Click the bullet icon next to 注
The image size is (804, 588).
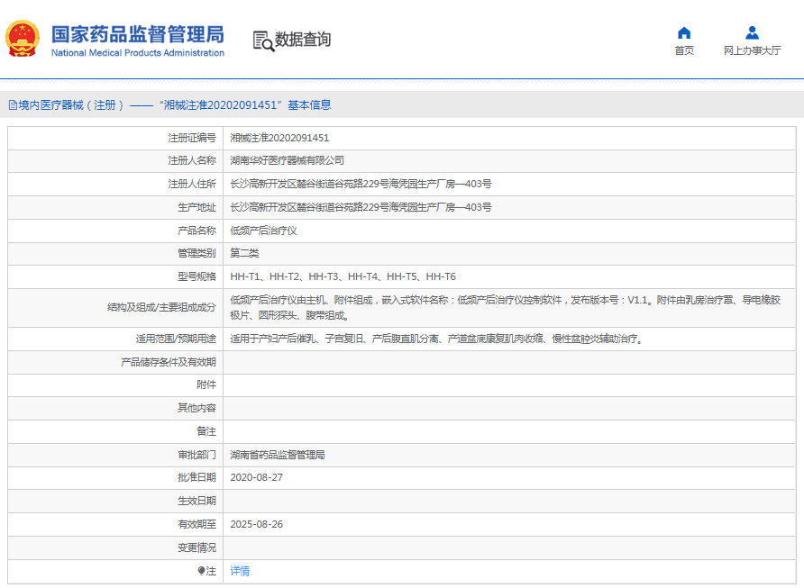click(201, 571)
